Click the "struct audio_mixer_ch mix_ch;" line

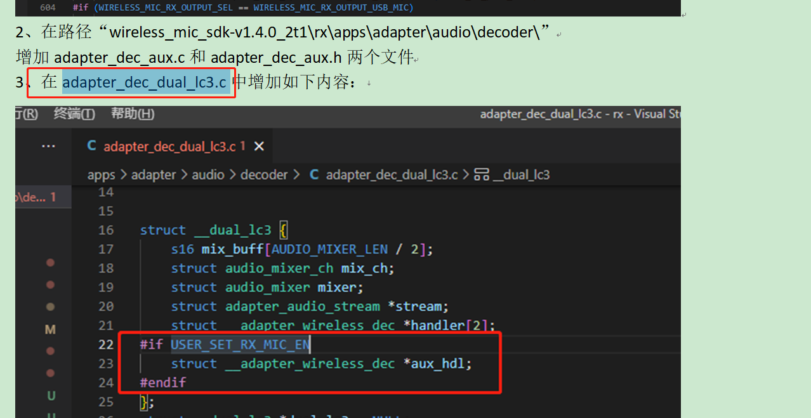(x=283, y=268)
